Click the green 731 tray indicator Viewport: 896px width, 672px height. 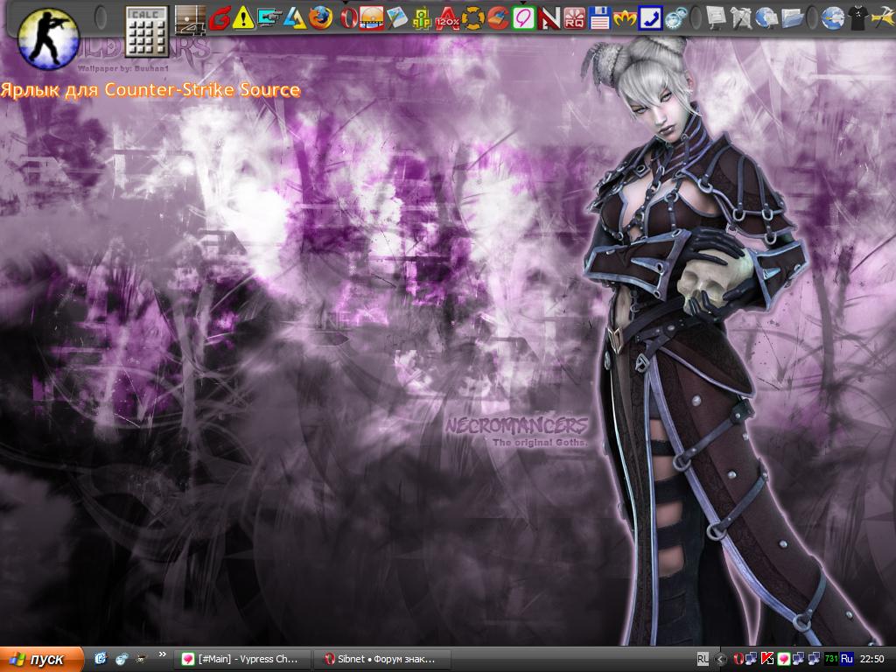pos(831,659)
